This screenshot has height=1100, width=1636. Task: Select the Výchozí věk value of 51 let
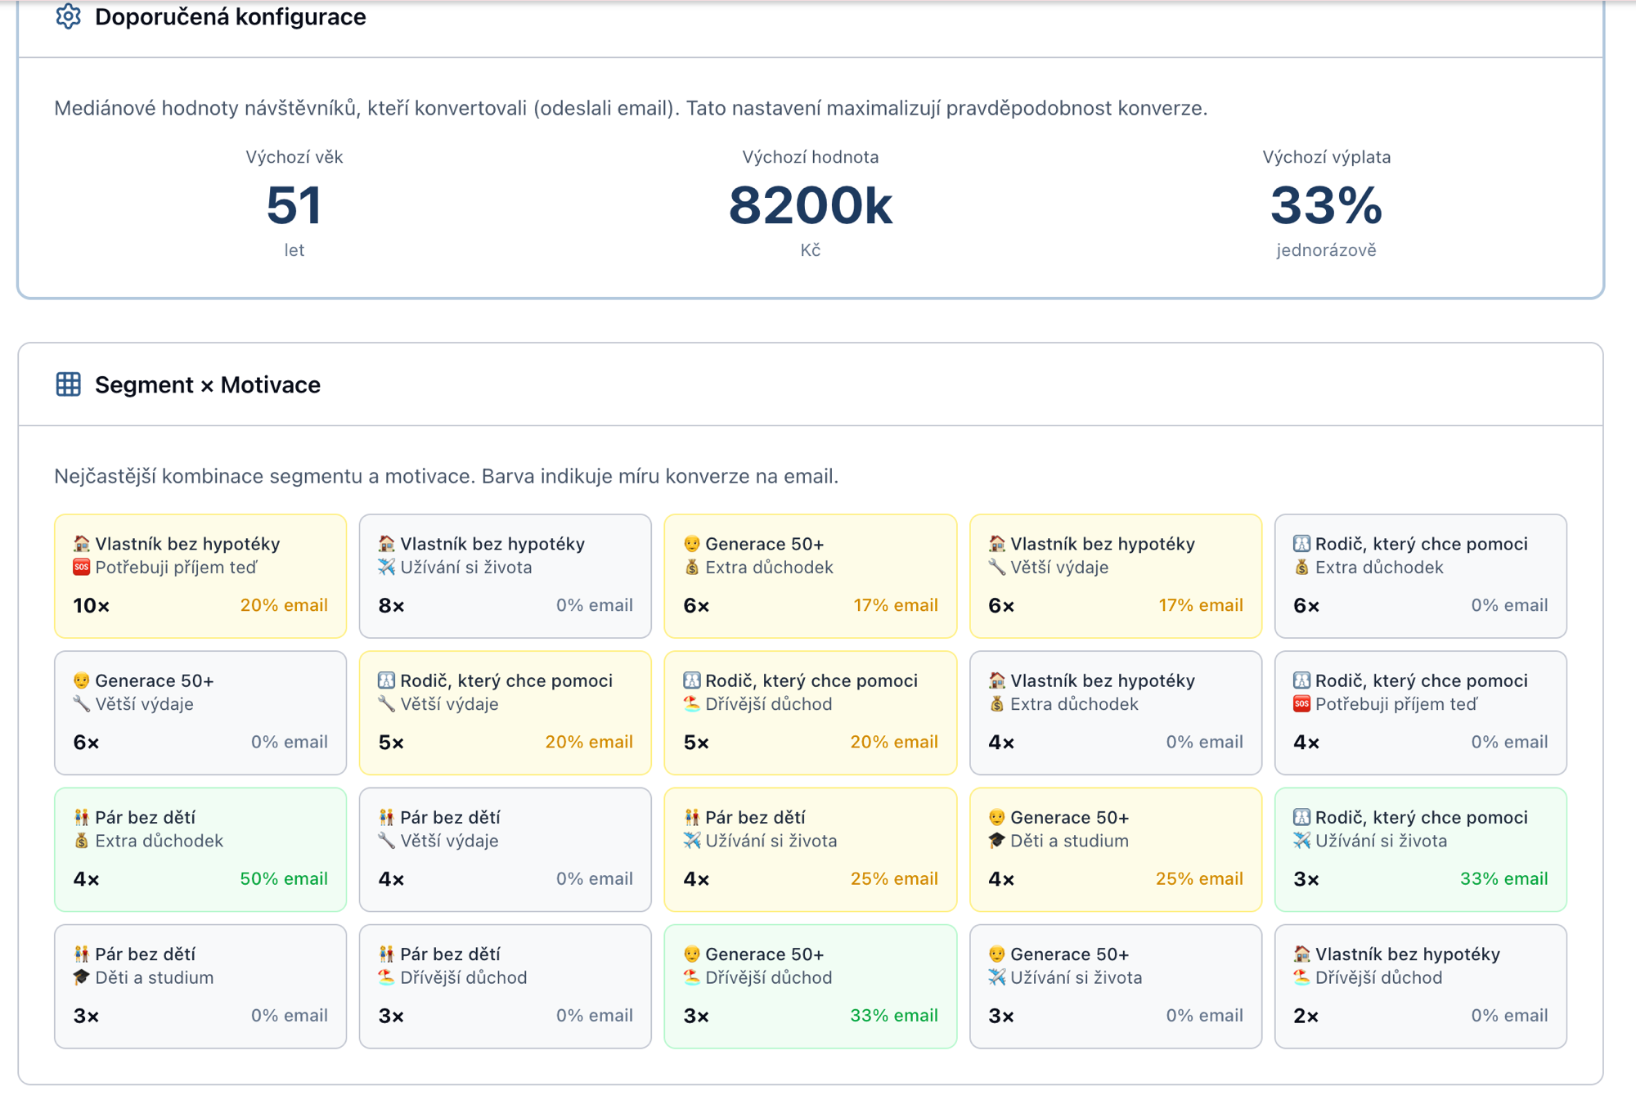pos(294,206)
